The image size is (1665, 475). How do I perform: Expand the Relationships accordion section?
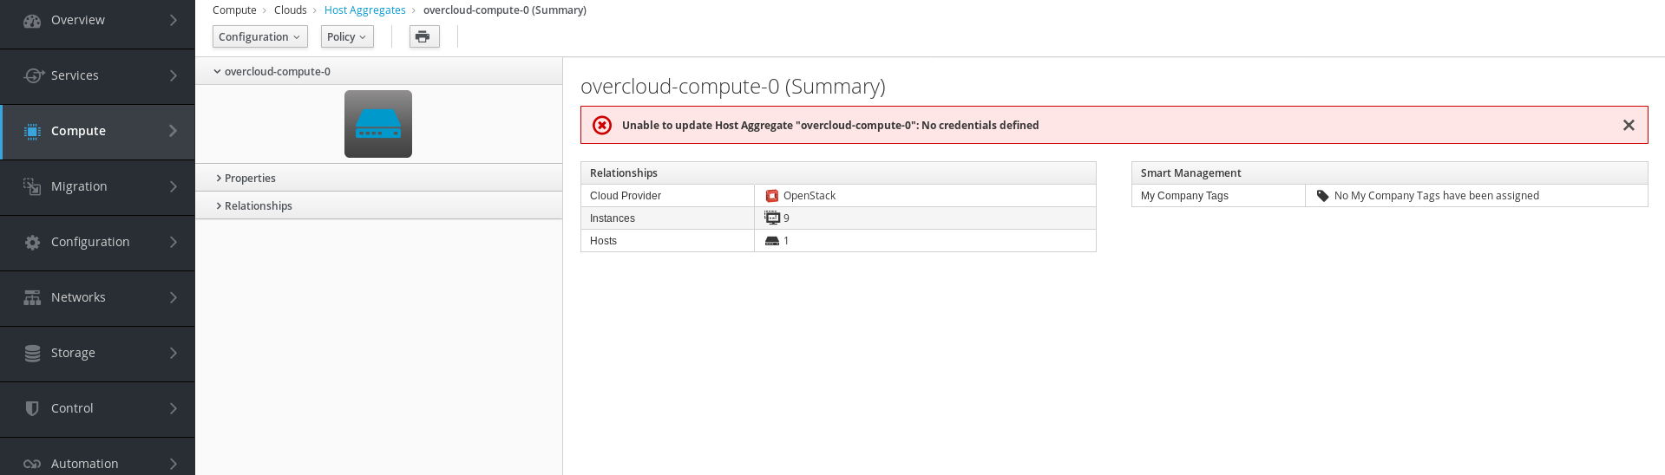379,205
